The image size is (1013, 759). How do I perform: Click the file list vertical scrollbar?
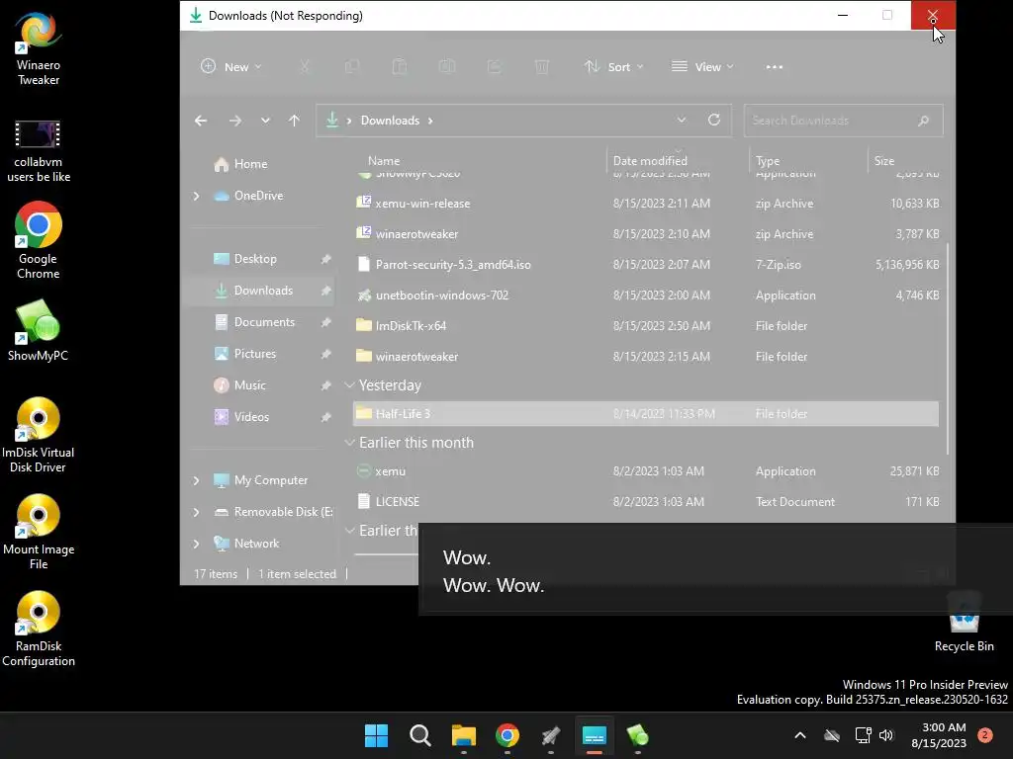click(948, 349)
